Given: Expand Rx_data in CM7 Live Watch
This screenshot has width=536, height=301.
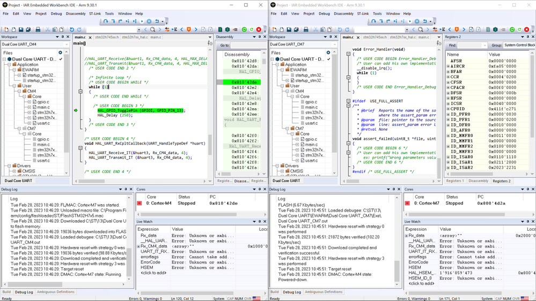Looking at the screenshot, I should 407,236.
